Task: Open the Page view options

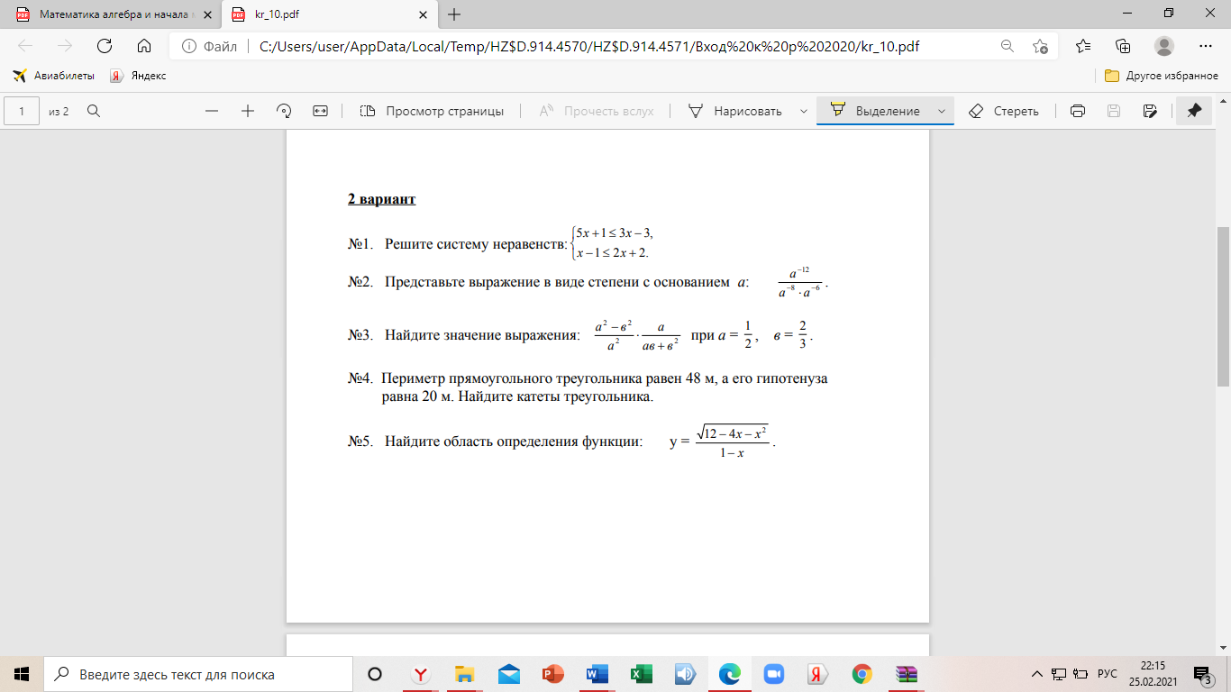Action: (432, 111)
